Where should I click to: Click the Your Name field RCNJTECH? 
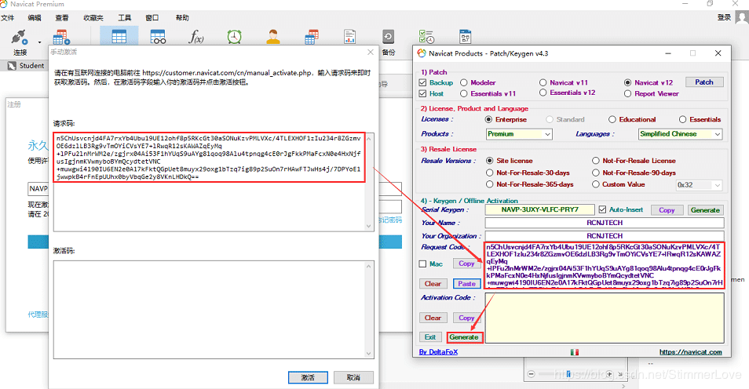pos(605,223)
